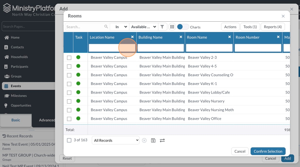The image size is (300, 167).
Task: Click the Contacts sidebar icon
Action: click(6, 47)
